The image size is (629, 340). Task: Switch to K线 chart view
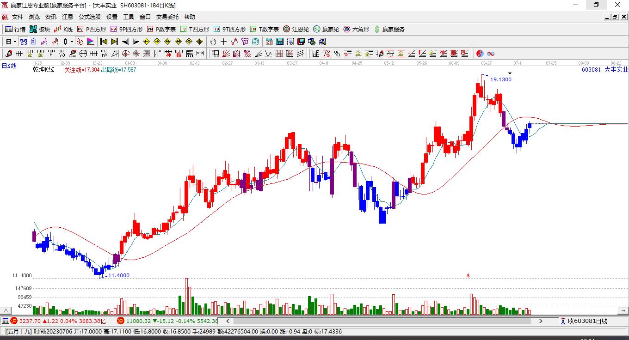63,29
